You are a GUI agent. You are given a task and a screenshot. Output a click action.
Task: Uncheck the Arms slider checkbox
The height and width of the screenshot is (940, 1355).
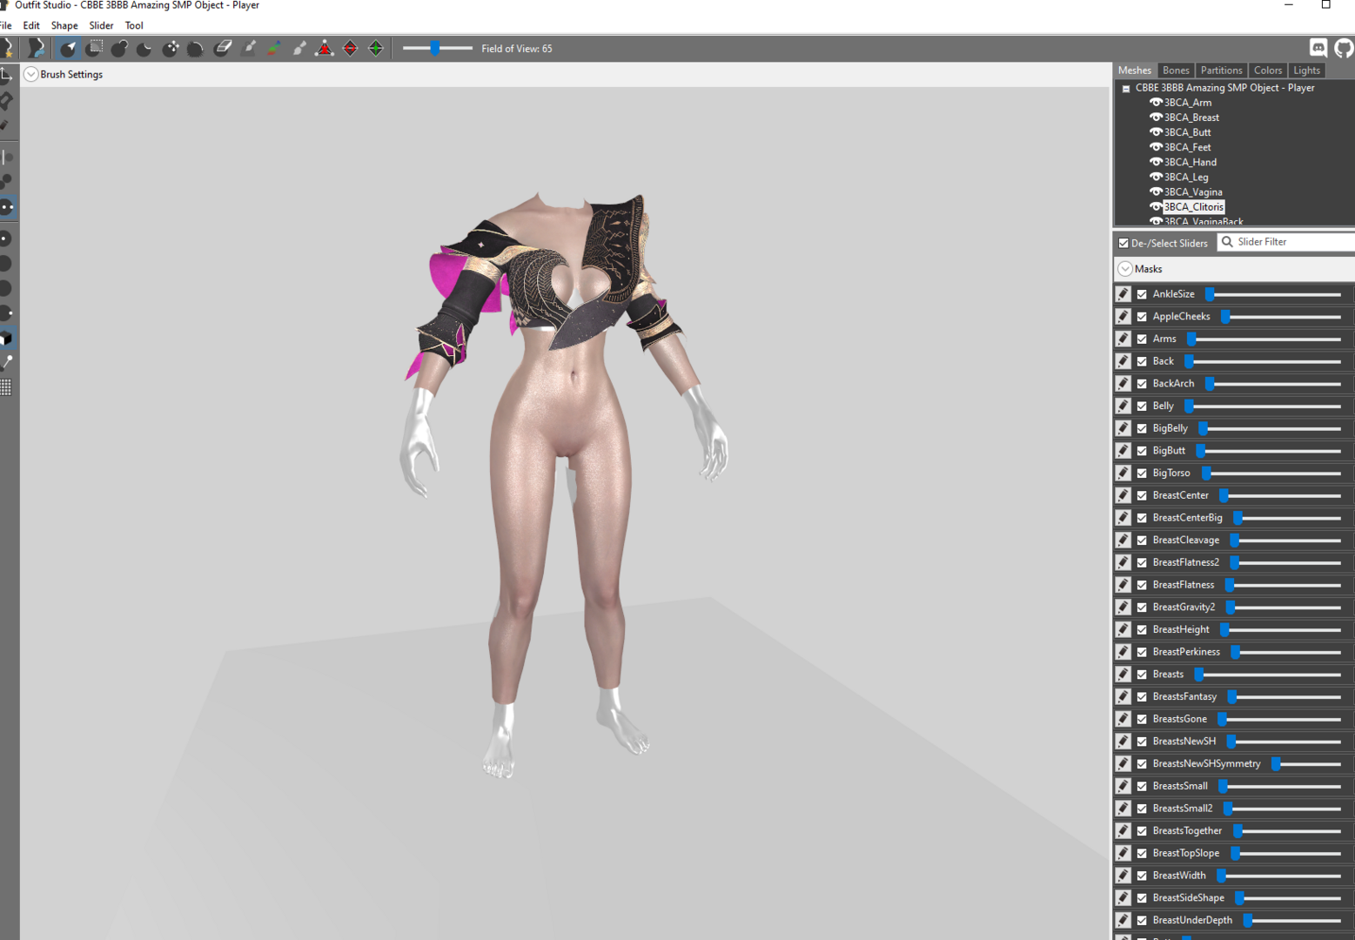1142,339
